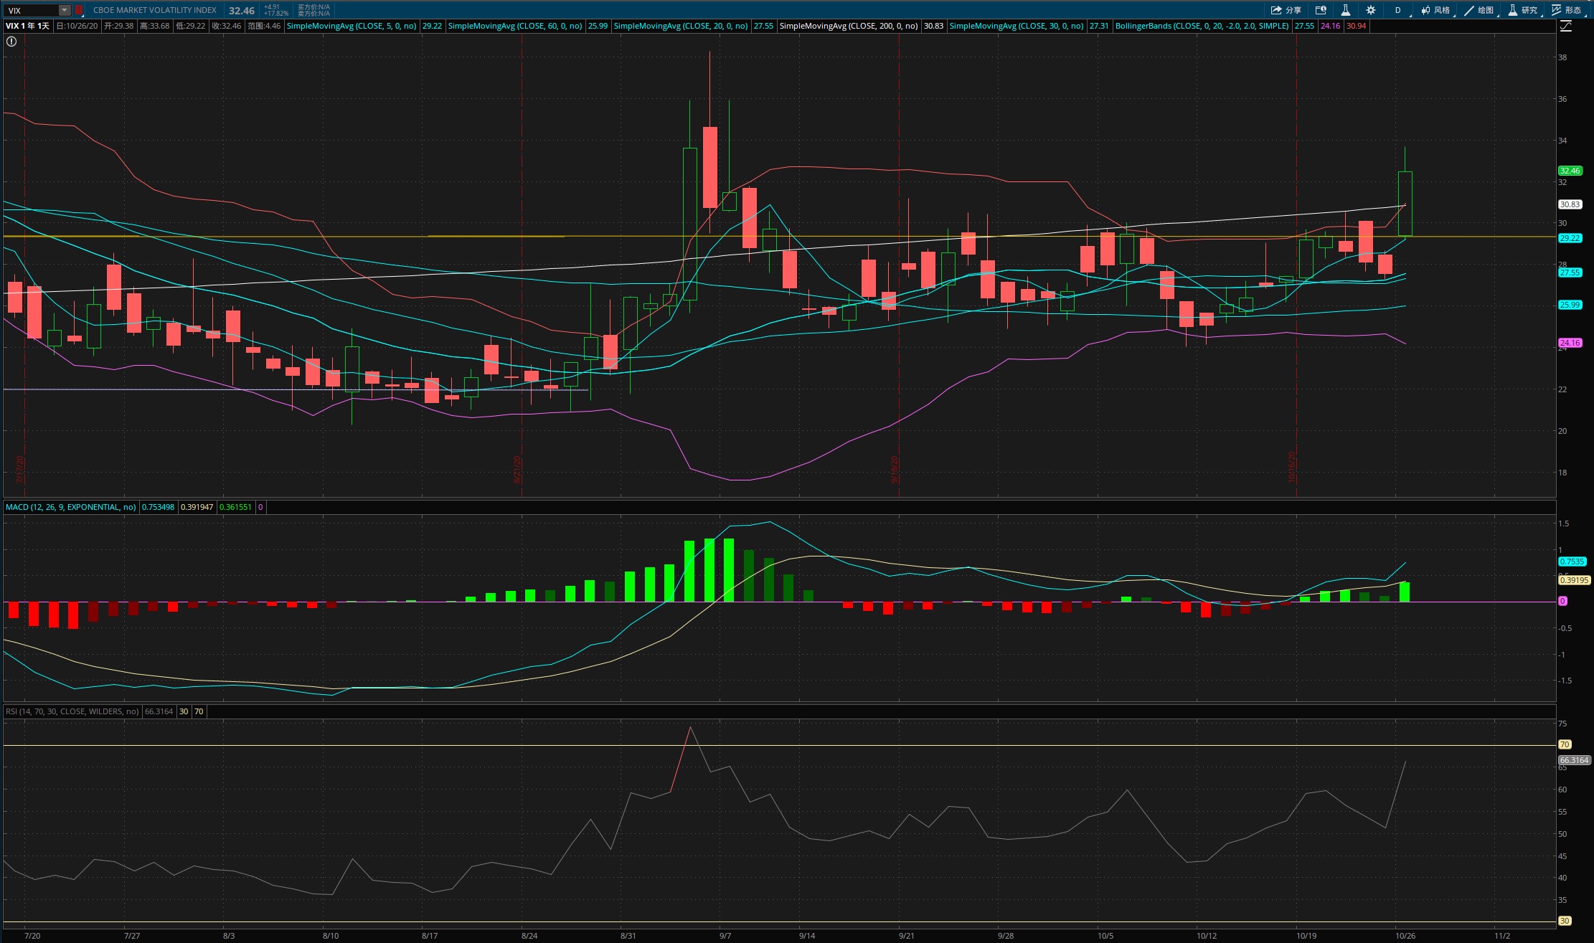
Task: Open the 分享 (share) menu
Action: coord(1286,10)
